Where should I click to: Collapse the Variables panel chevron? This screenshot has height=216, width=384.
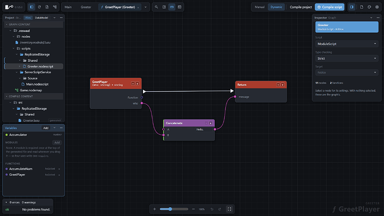point(55,128)
